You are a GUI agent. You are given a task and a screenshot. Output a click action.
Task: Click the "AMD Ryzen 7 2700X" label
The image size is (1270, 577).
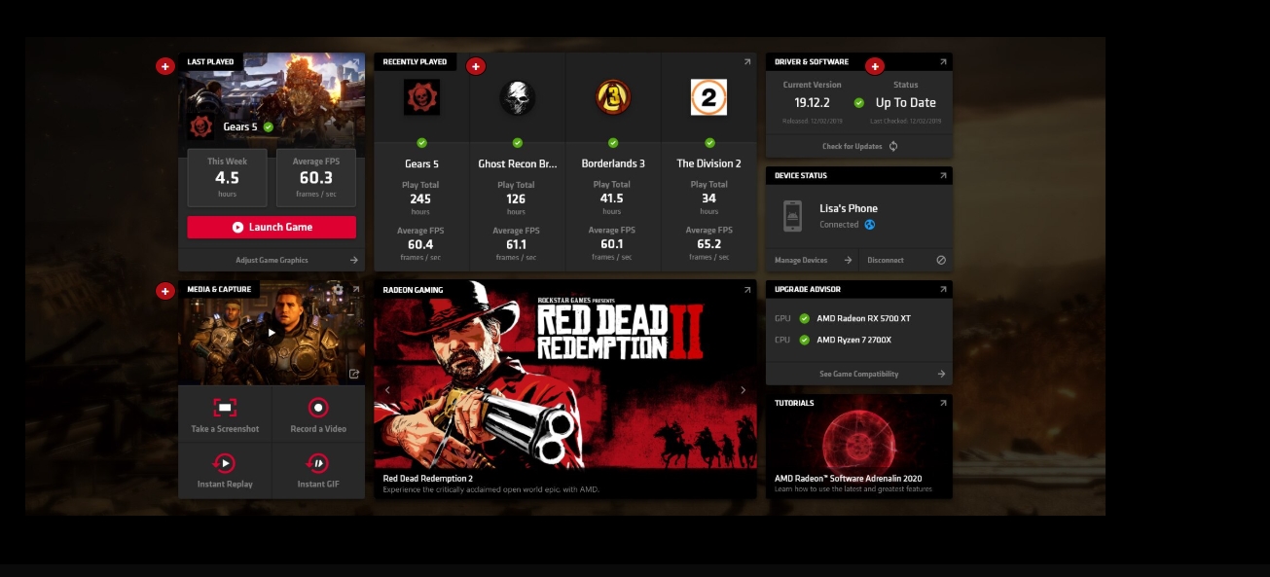pos(853,340)
